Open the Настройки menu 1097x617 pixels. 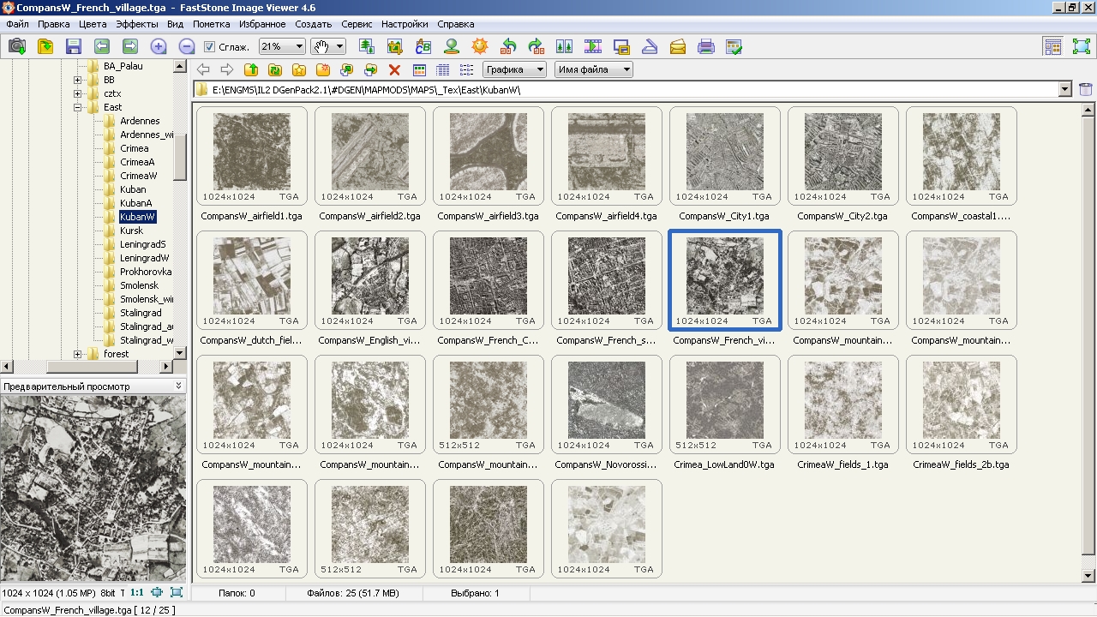[x=405, y=24]
